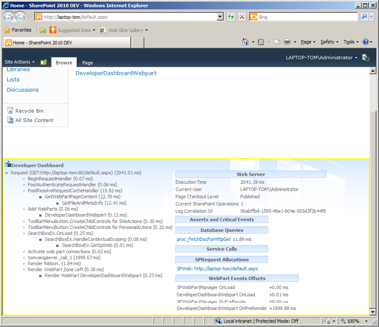Open the DeveloperDashboardWebpart title link
Image resolution: width=379 pixels, height=327 pixels.
point(116,73)
